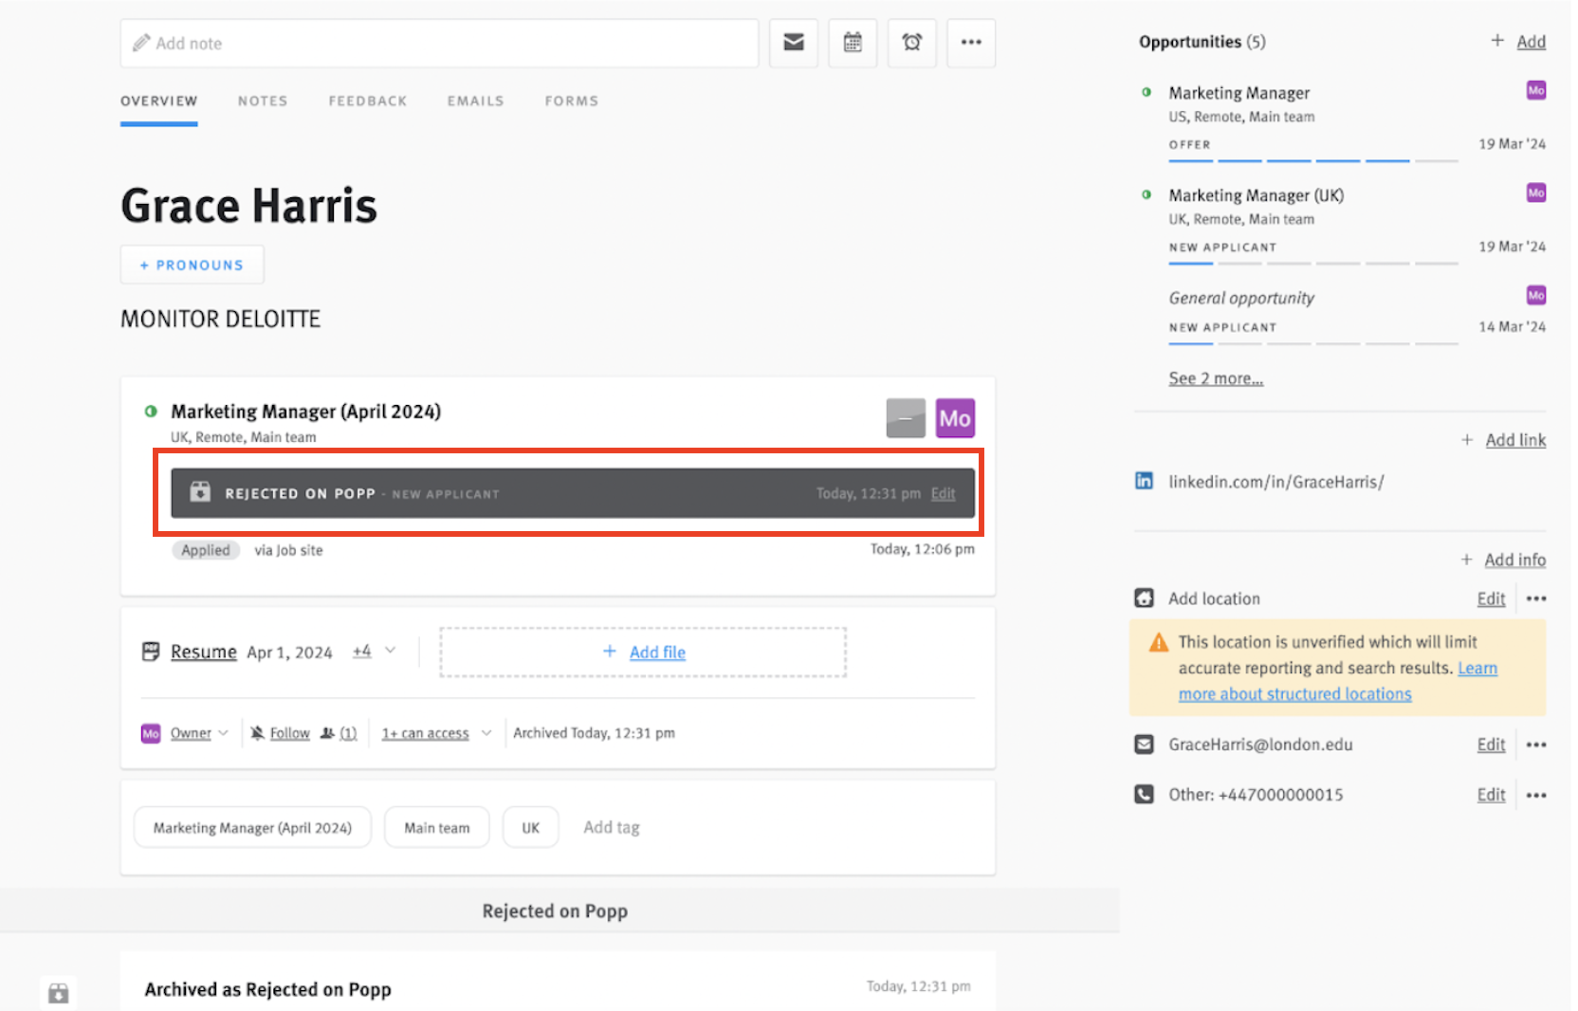Image resolution: width=1578 pixels, height=1011 pixels.
Task: Click the archive icon in Rejected on Popp bar
Action: pyautogui.click(x=199, y=492)
